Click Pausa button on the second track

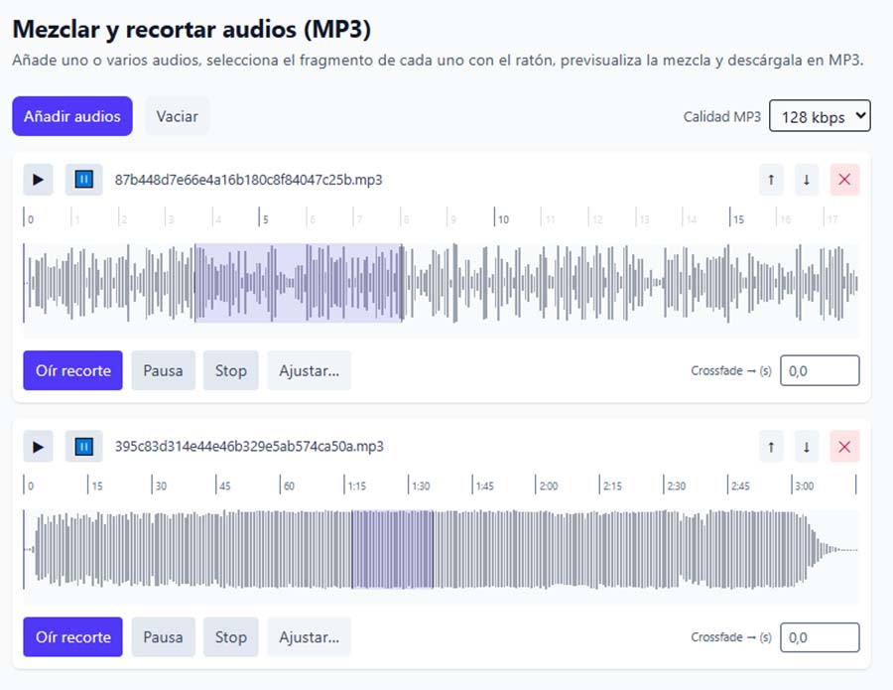click(x=163, y=637)
